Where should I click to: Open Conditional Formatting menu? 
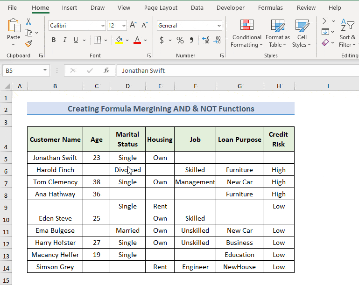click(246, 34)
